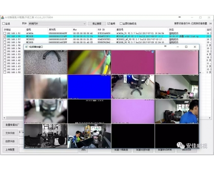The image size is (214, 171).
Task: Click the input field beside 上传配置
Action: coord(48,150)
